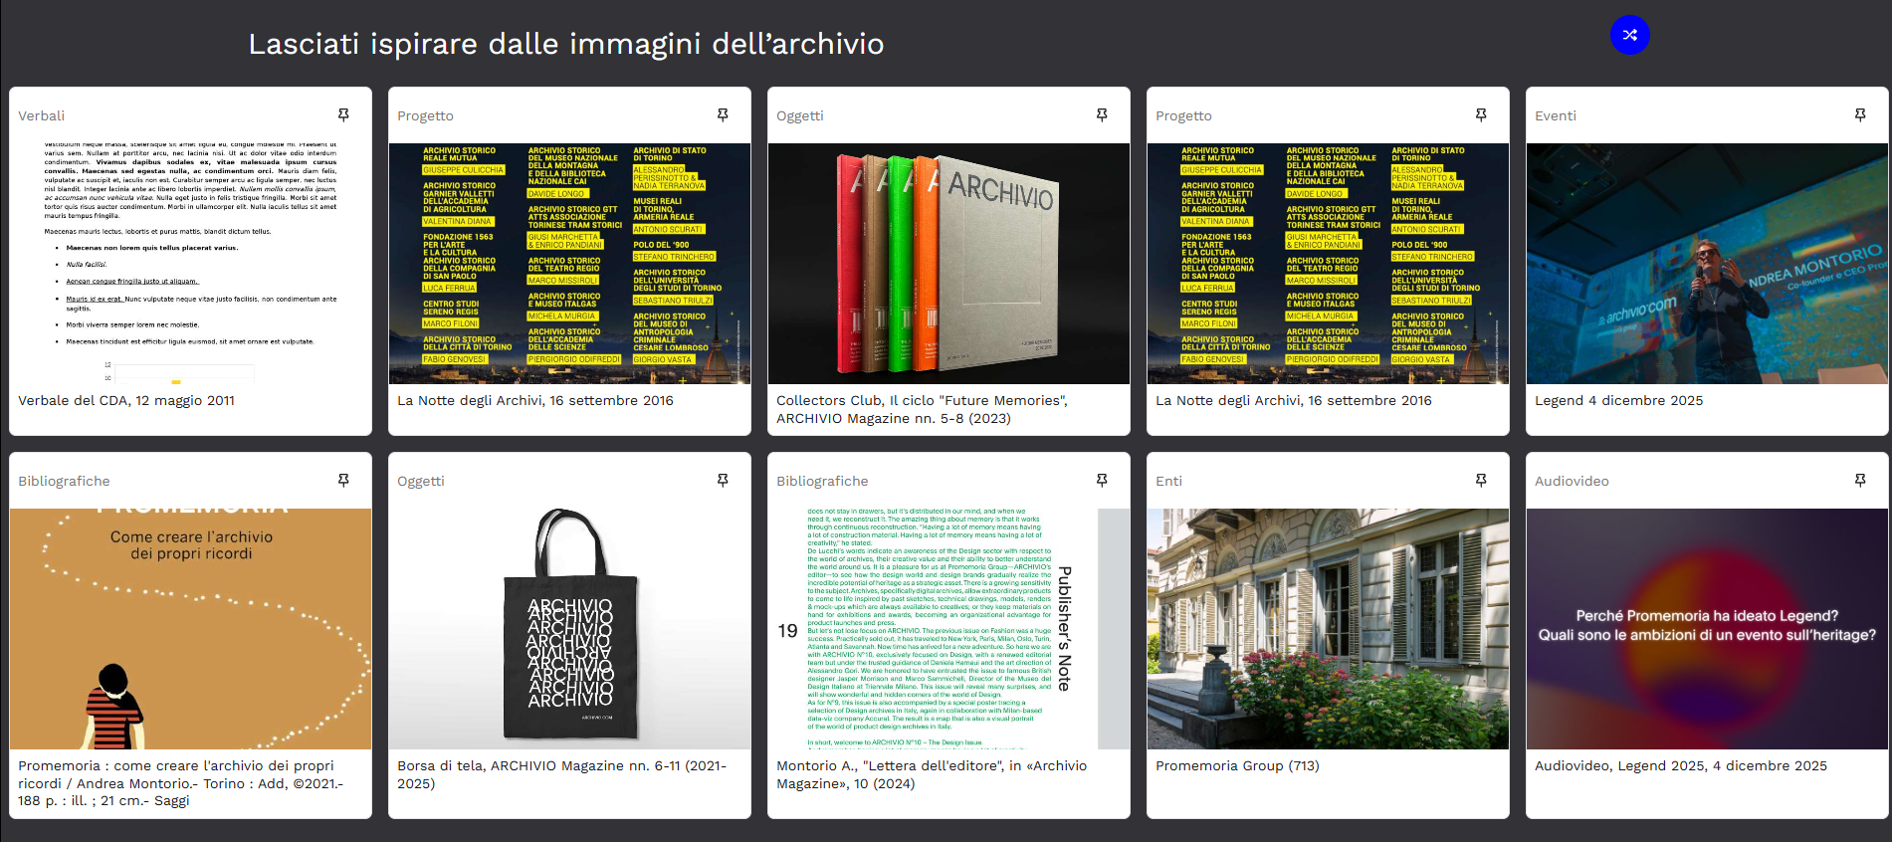1892x842 pixels.
Task: Pin the Collectors Club Oggetti card
Action: [1102, 115]
